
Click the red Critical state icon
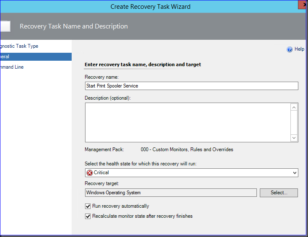(89, 173)
